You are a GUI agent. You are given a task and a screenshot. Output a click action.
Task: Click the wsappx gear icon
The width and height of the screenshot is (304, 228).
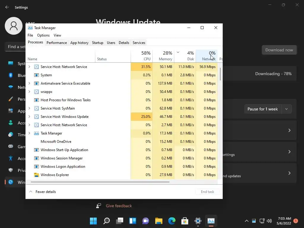(x=37, y=92)
